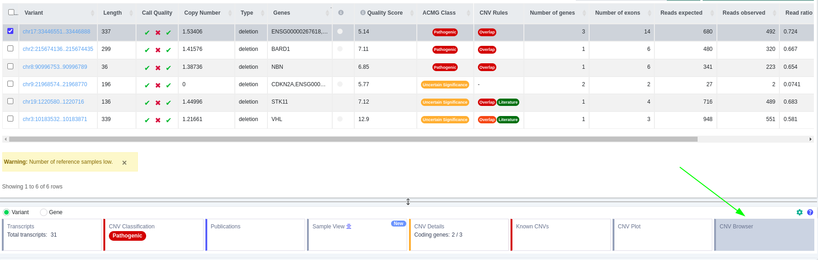This screenshot has width=818, height=260.
Task: Check the chr8:90996753 row checkbox
Action: click(11, 66)
